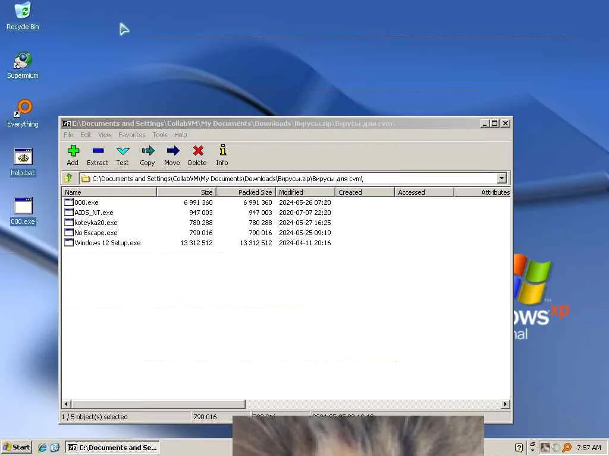Open the 7-Zip window system menu icon
The image size is (609, 456).
(x=67, y=123)
